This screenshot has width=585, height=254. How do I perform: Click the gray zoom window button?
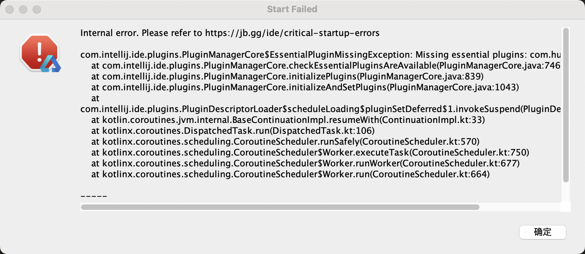[x=37, y=10]
